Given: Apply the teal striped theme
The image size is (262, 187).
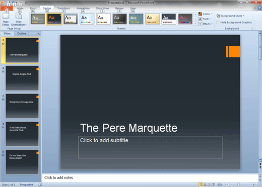Looking at the screenshot, I should click(136, 19).
